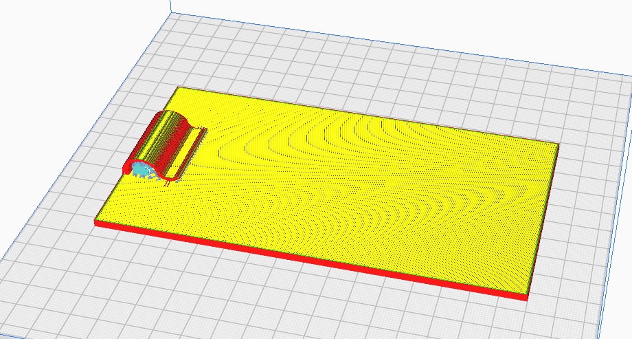Click the red front wall of the plate
Screen dimensions: 632x339
pyautogui.click(x=311, y=261)
